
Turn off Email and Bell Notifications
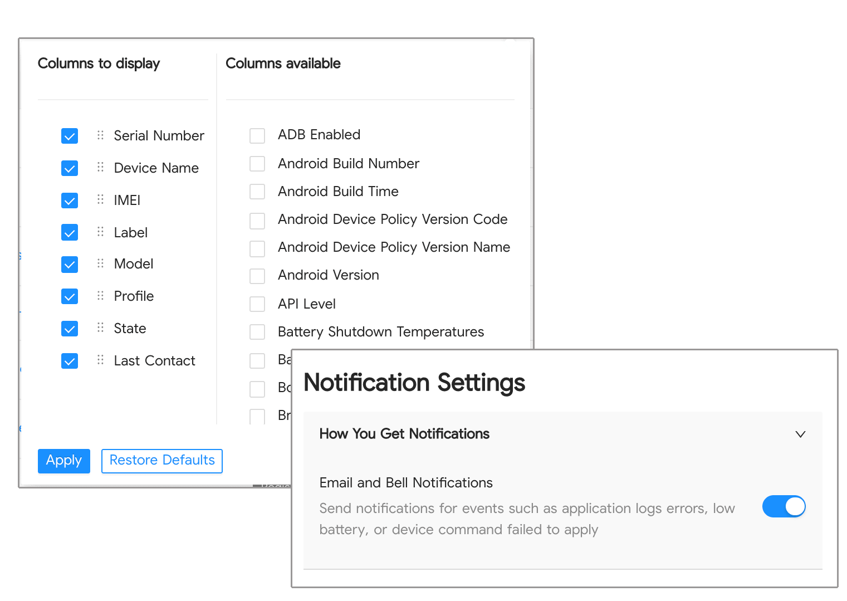tap(784, 506)
